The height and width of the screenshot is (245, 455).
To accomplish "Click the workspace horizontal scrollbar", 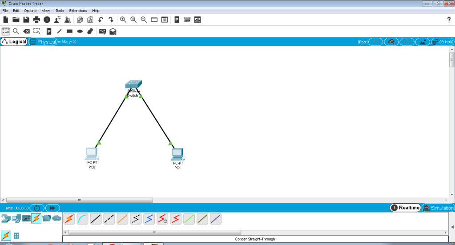I will [80, 200].
